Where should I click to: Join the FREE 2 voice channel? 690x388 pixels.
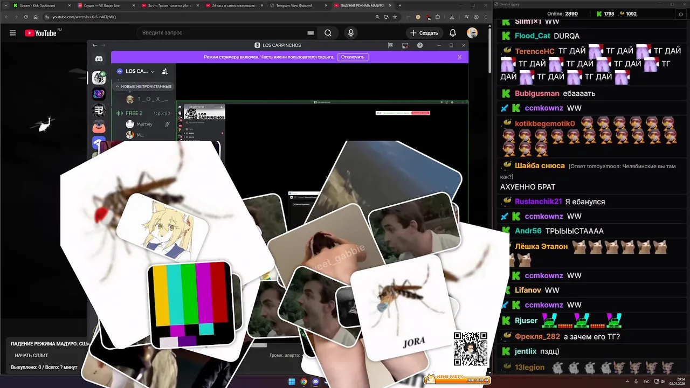click(135, 113)
